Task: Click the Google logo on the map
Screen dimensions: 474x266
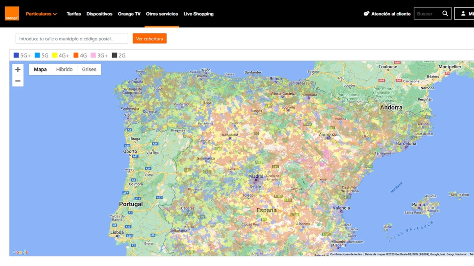Action: [20, 252]
